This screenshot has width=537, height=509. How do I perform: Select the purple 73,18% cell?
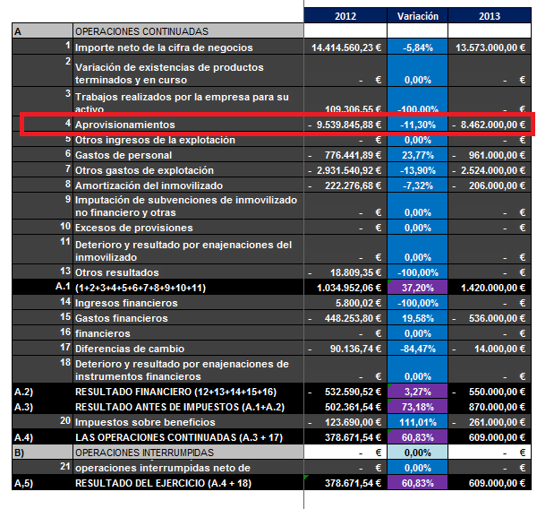tap(417, 407)
